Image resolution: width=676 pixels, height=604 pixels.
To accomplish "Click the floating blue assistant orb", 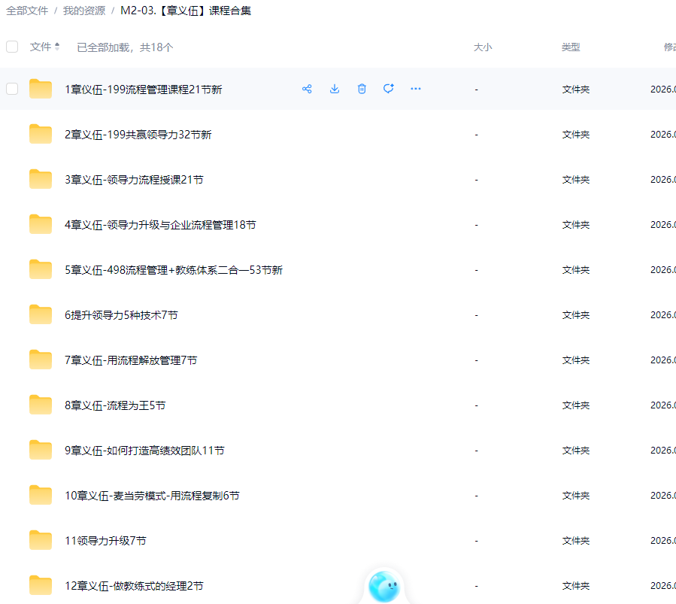I will coord(384,585).
